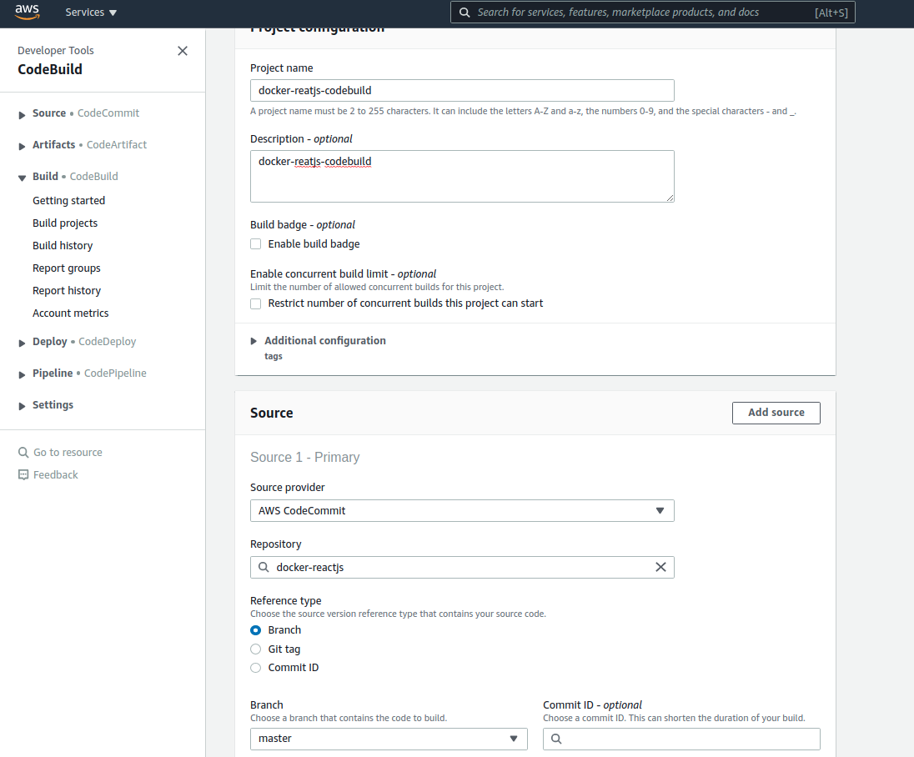
Task: Open Report groups from the sidebar
Action: coord(66,268)
